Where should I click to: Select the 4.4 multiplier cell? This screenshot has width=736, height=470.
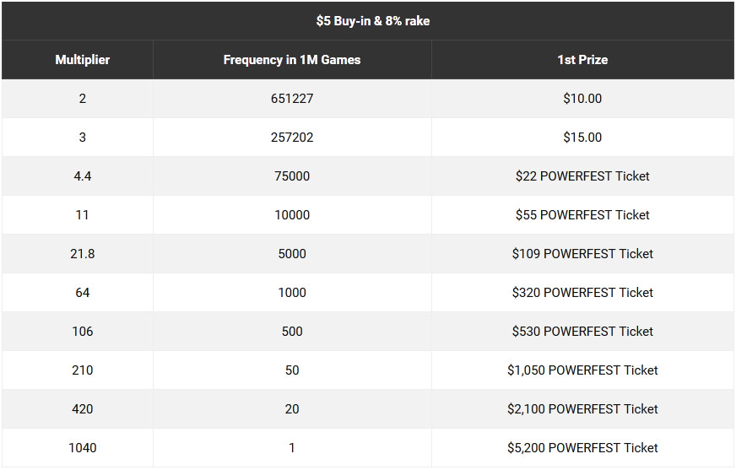pos(82,176)
